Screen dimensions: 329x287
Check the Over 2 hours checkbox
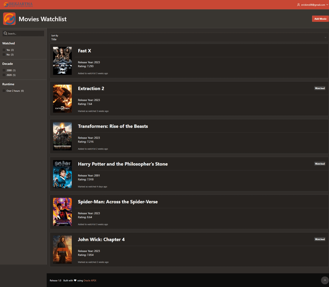[x=4, y=91]
